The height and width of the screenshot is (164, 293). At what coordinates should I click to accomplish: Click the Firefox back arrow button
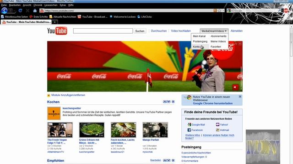pyautogui.click(x=4, y=10)
